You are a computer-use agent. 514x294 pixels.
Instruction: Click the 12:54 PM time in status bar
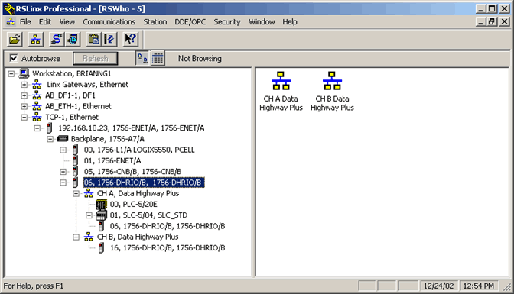tap(478, 286)
